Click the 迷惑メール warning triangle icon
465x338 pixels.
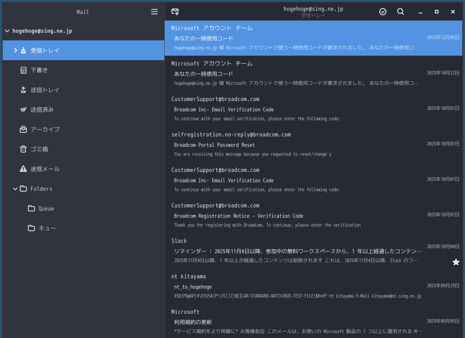point(23,169)
